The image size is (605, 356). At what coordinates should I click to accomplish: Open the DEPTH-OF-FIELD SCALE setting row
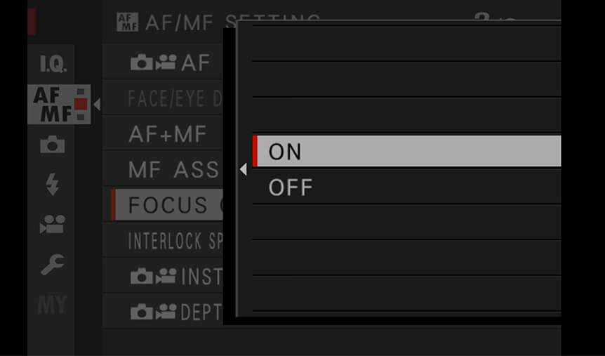(x=164, y=311)
